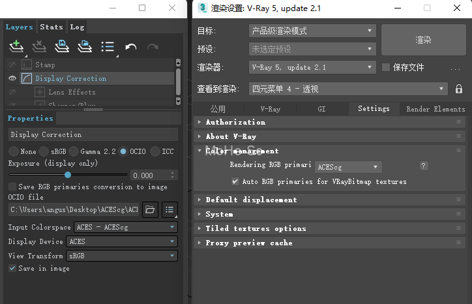Screen dimensions: 472x304
Task: Open the GI tab
Action: pyautogui.click(x=321, y=109)
